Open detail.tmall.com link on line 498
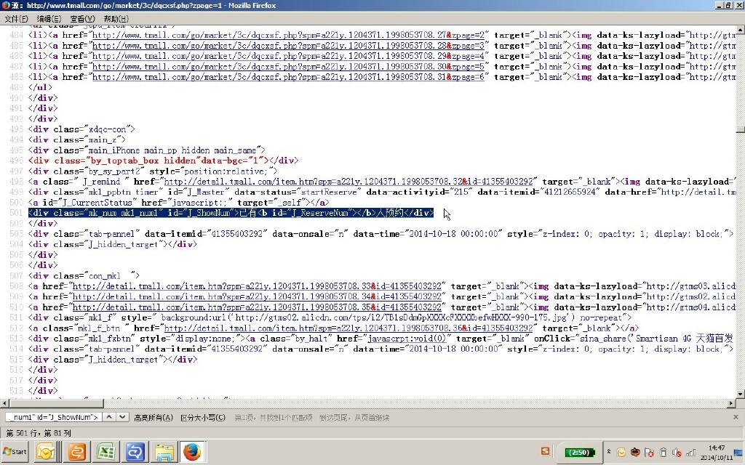The width and height of the screenshot is (745, 465). (x=348, y=181)
